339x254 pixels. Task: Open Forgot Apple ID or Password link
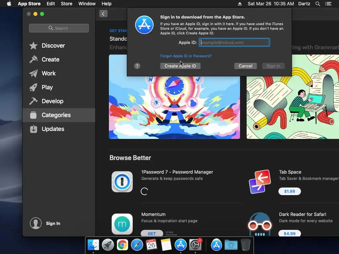tap(186, 56)
